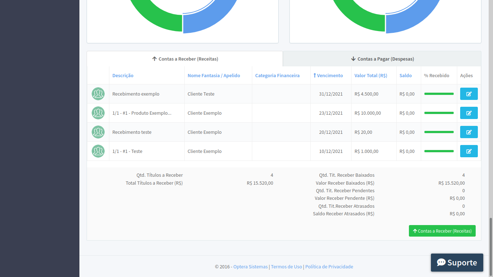Click the green Contas a Receber (Receitas) button
This screenshot has height=277, width=493.
(x=442, y=231)
